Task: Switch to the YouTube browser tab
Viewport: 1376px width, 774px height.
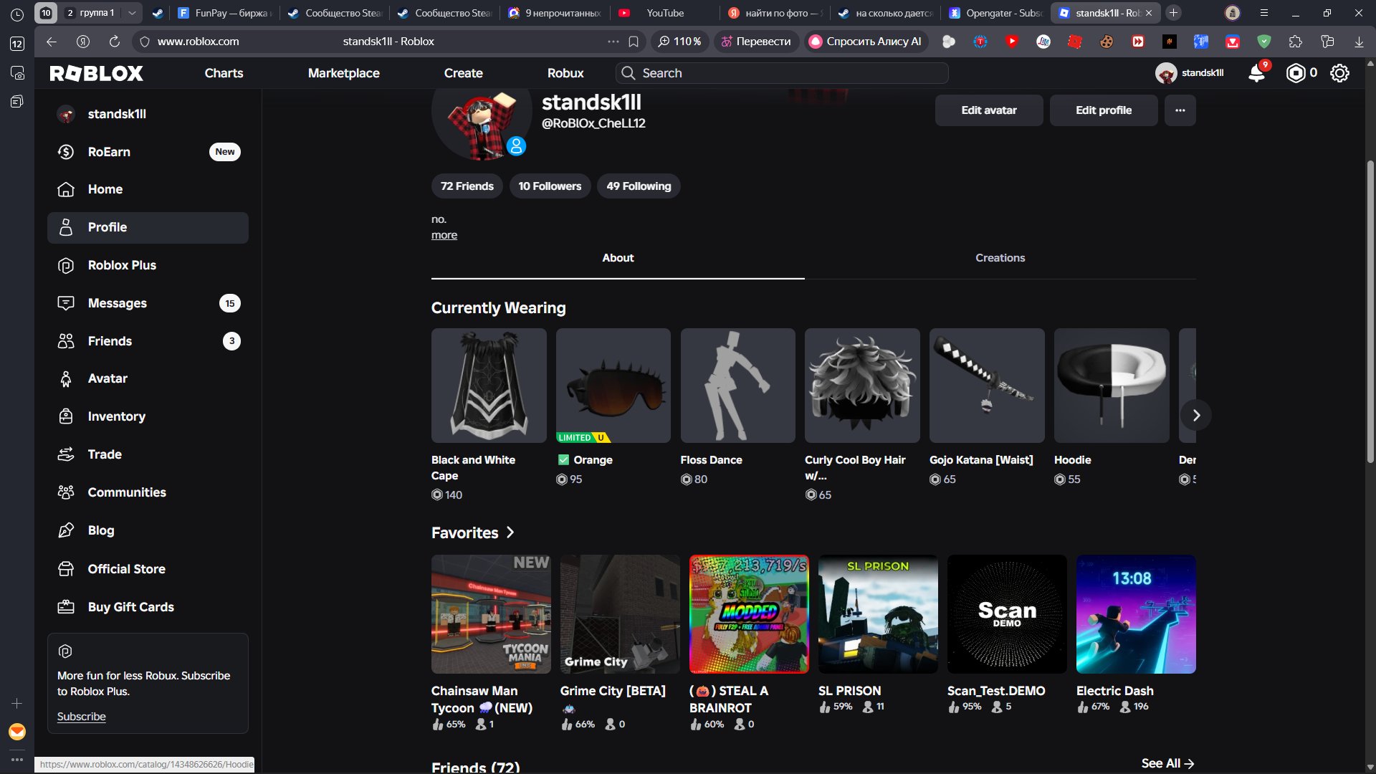Action: 664,13
